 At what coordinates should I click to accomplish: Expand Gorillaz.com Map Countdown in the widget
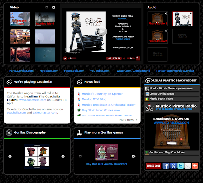(x=172, y=152)
